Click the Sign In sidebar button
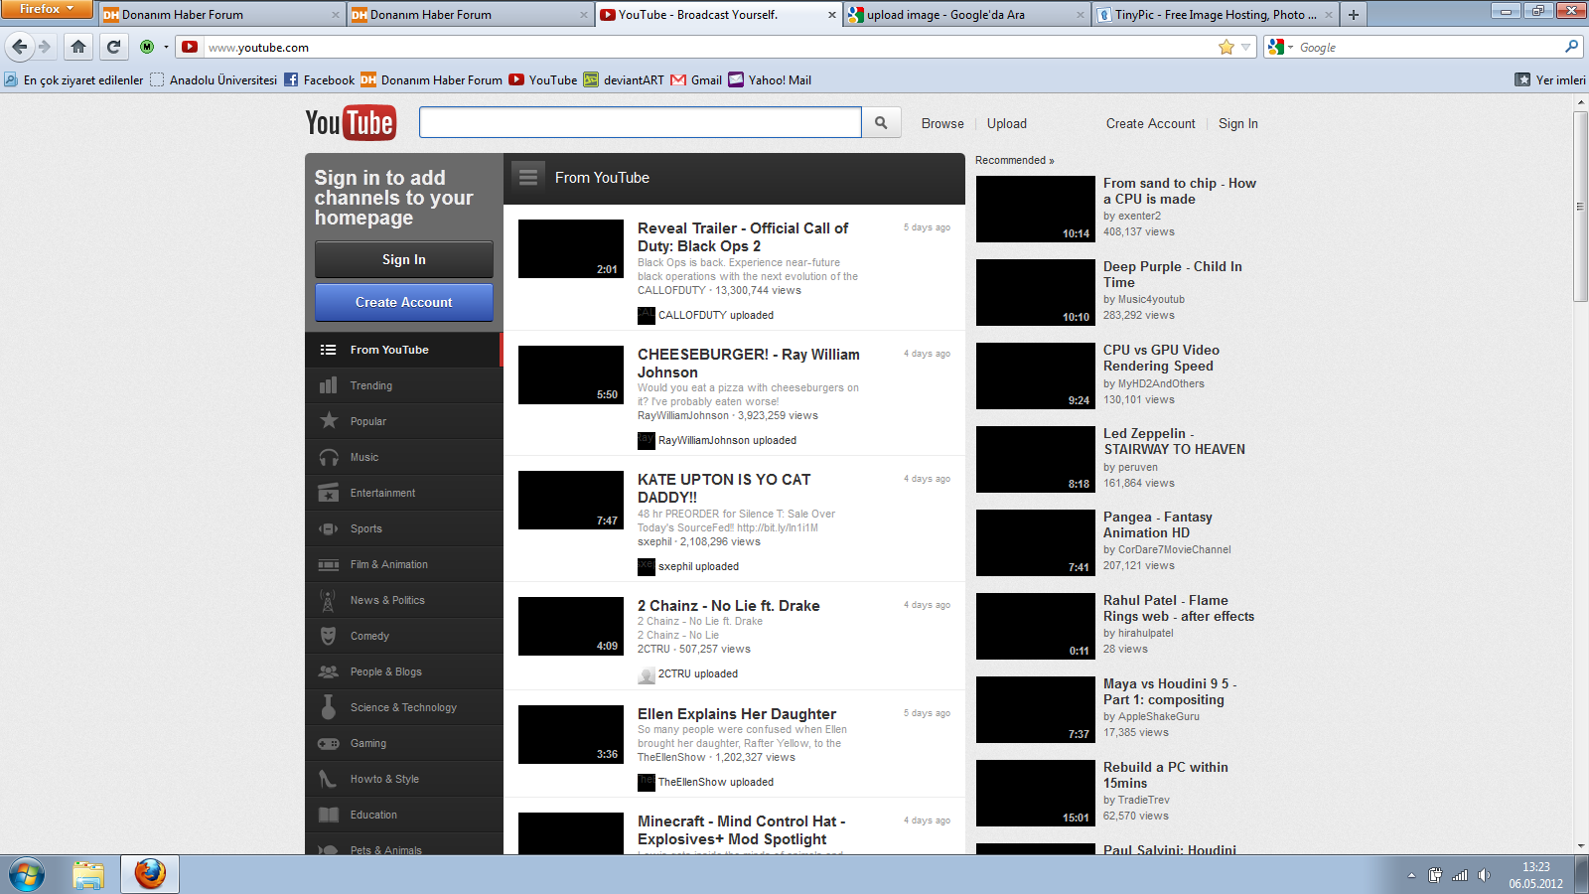 (404, 259)
